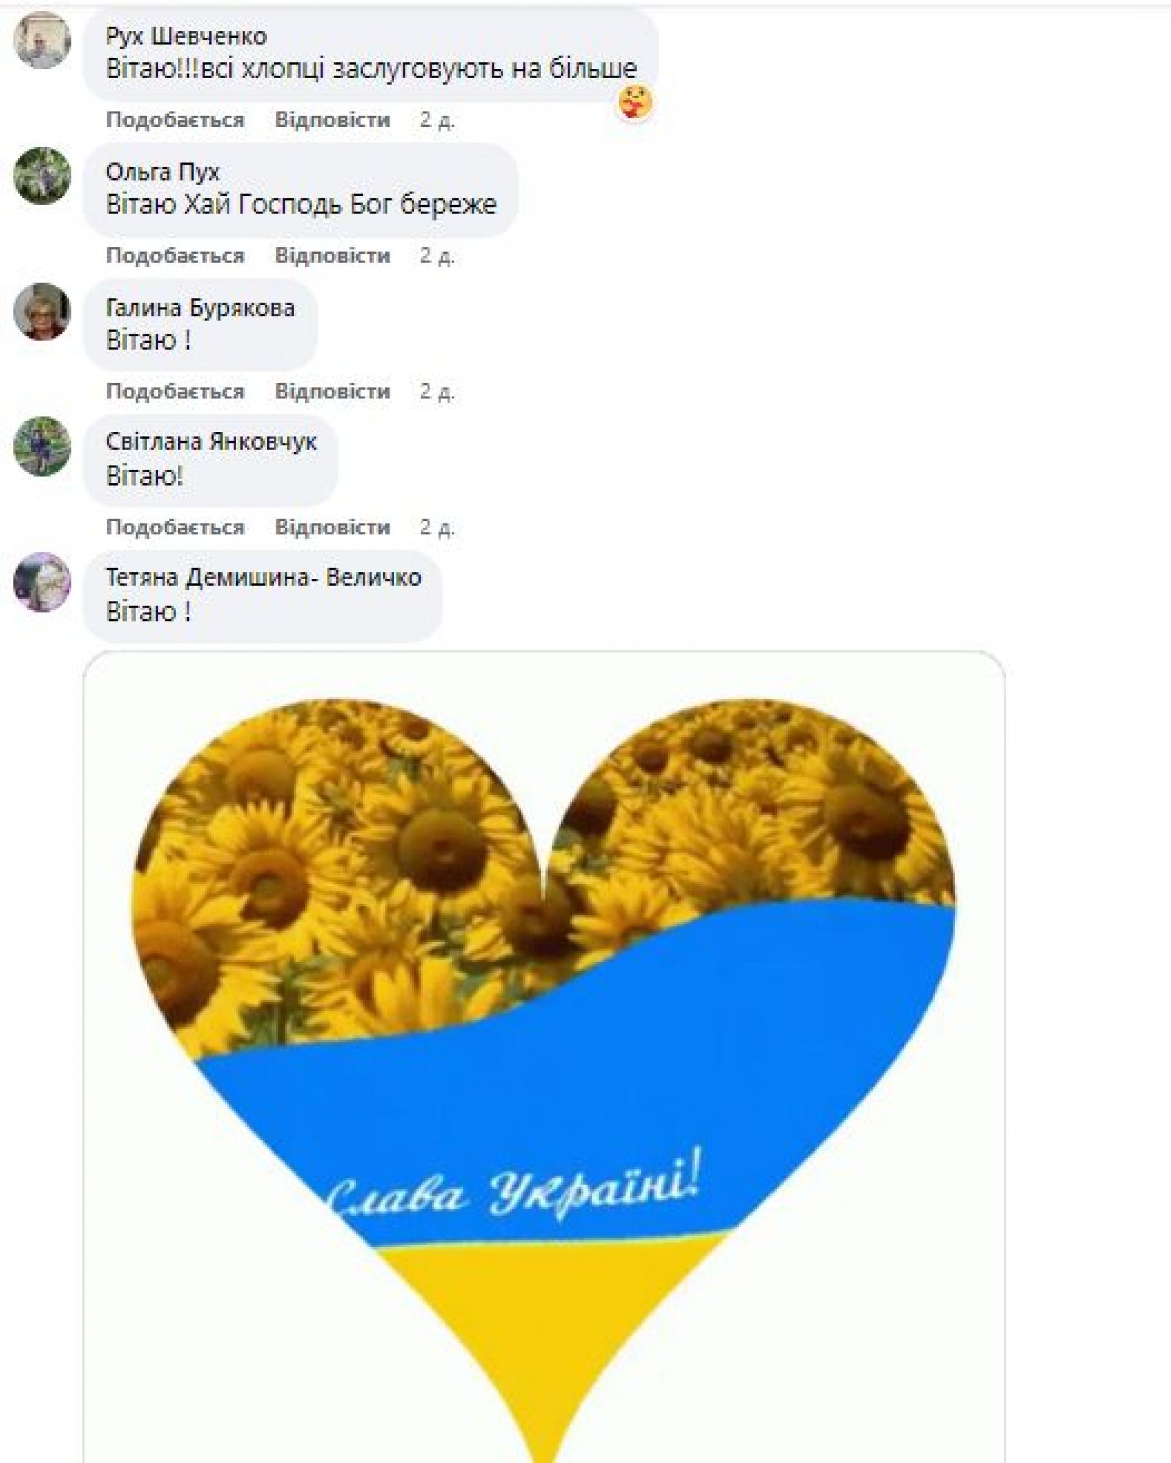Like Ольга Пух's comment
This screenshot has width=1171, height=1463.
(175, 256)
